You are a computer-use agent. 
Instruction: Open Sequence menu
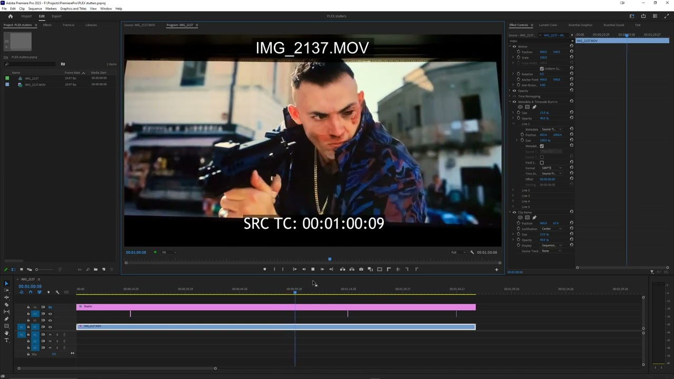[35, 8]
